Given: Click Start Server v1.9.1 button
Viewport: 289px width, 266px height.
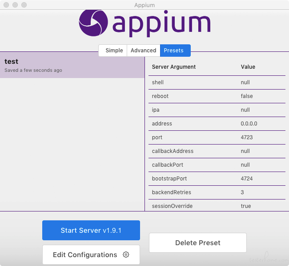Looking at the screenshot, I should pos(91,231).
